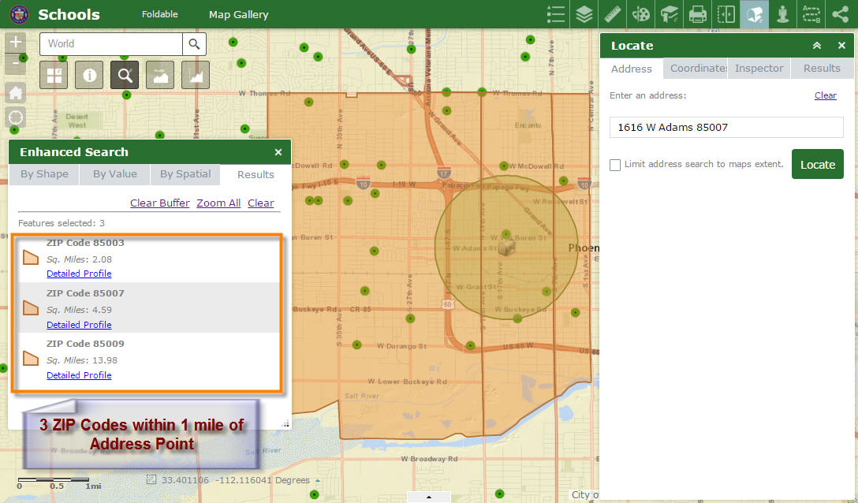Switch to the Coordinates tab in Locate

[x=697, y=69]
